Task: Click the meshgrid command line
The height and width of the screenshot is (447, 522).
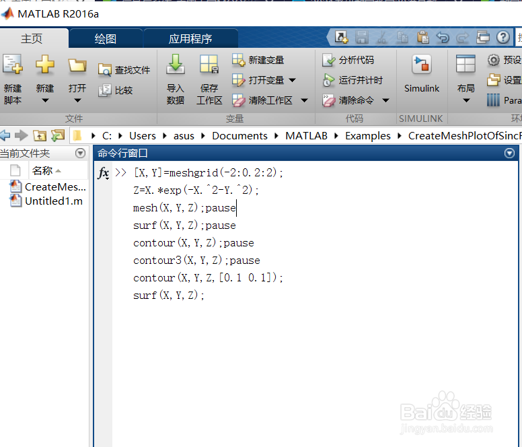Action: point(208,172)
